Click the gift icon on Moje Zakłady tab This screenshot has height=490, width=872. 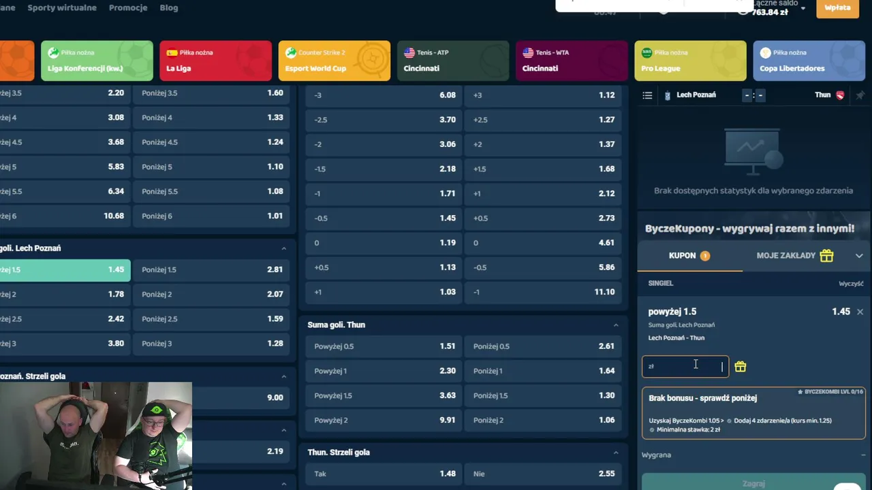(826, 256)
